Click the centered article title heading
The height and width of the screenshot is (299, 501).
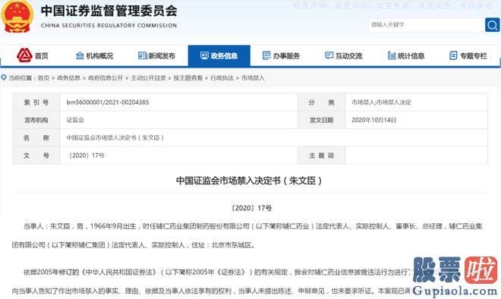(x=249, y=181)
